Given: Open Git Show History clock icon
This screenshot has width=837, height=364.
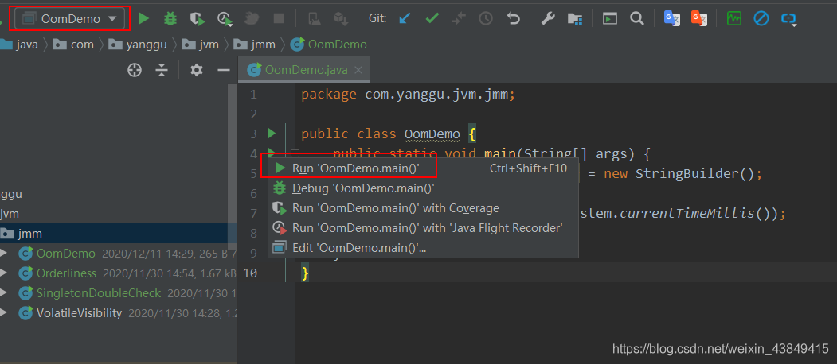Looking at the screenshot, I should [486, 18].
